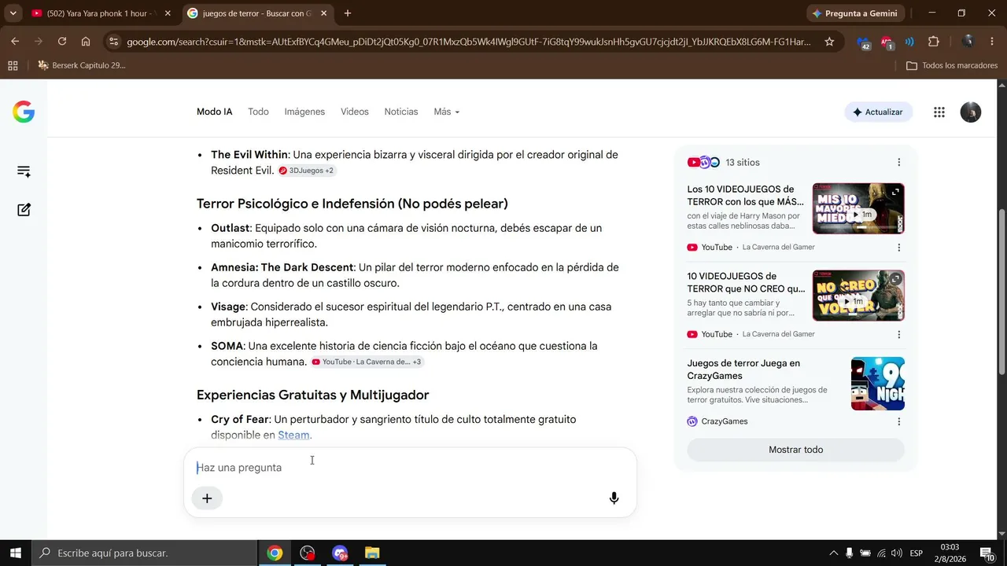Show hidden system tray icons

pos(834,553)
